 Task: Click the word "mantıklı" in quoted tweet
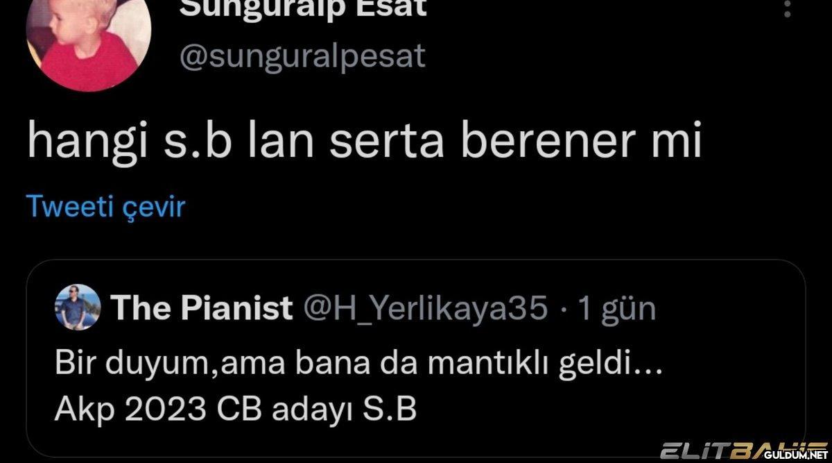(x=489, y=364)
